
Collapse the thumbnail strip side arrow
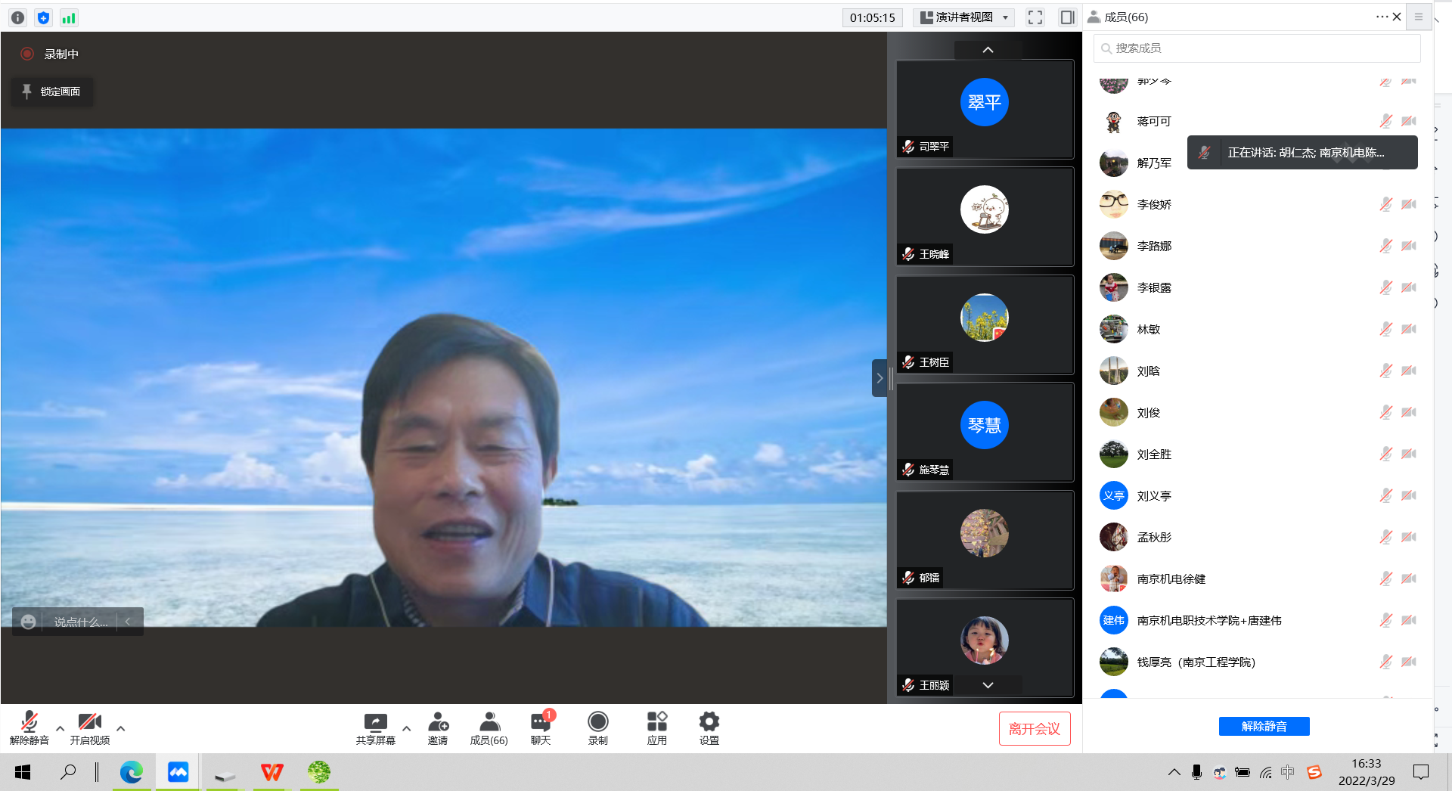pos(879,378)
